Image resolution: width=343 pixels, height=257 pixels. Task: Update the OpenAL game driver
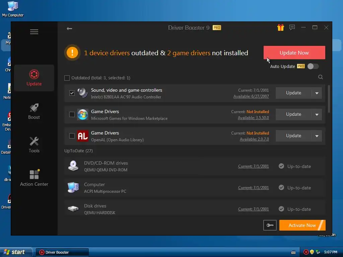tap(293, 136)
